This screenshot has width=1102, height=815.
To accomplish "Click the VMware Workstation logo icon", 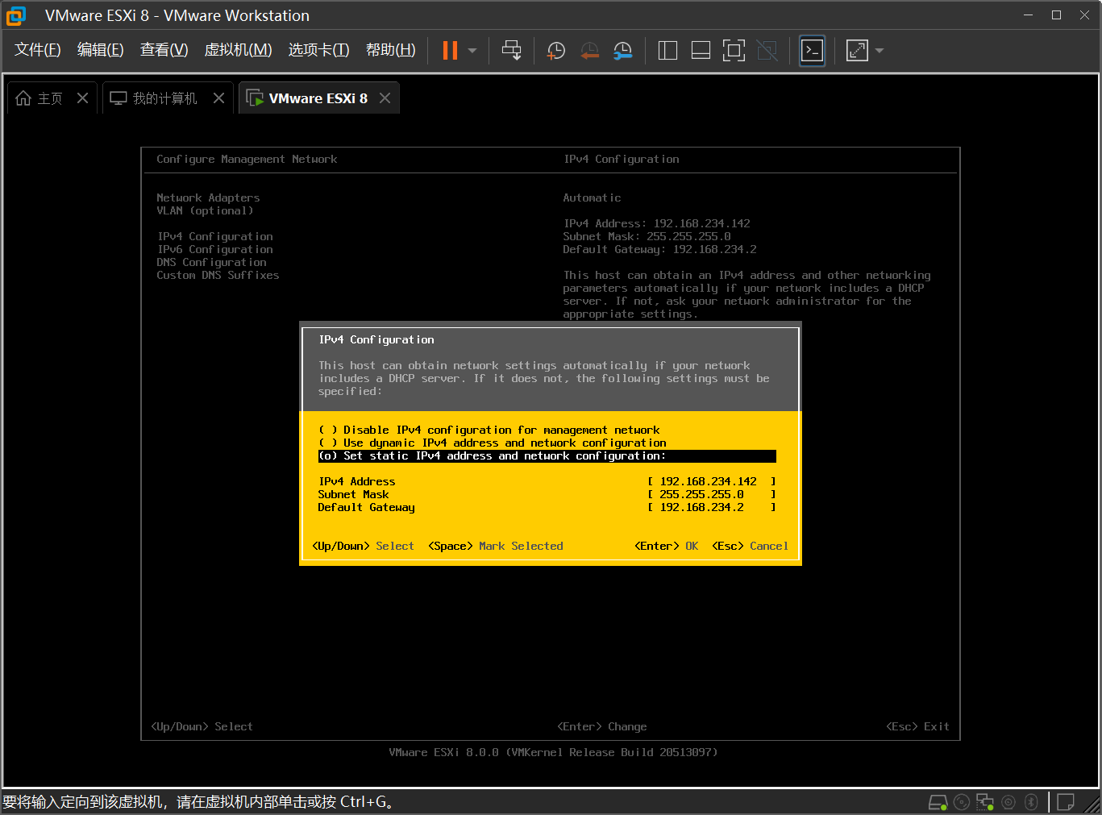I will pos(16,15).
